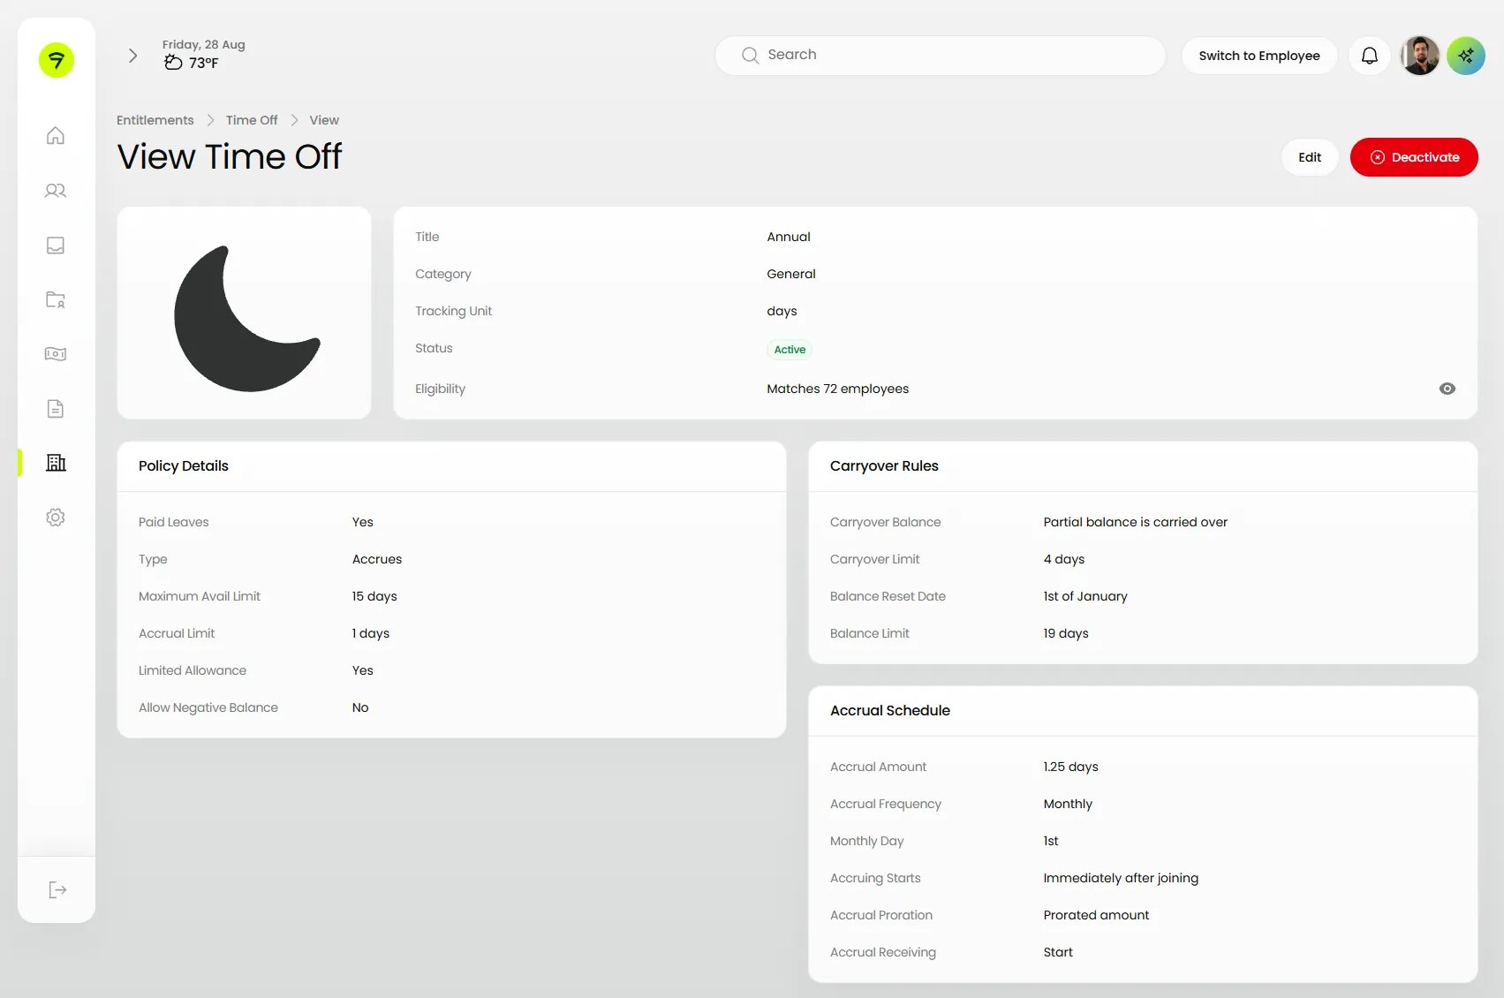Click the magnifier icon in search
Viewport: 1504px width, 998px height.
tap(751, 56)
